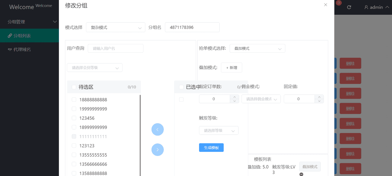Image resolution: width=392 pixels, height=176 pixels.
Task: Tick the checkbox for 13555555555
Action: (x=74, y=155)
